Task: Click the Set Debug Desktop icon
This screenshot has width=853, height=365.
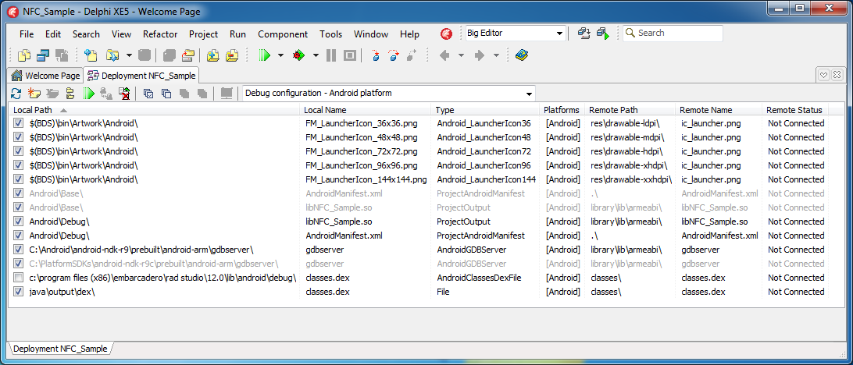Action: click(603, 34)
